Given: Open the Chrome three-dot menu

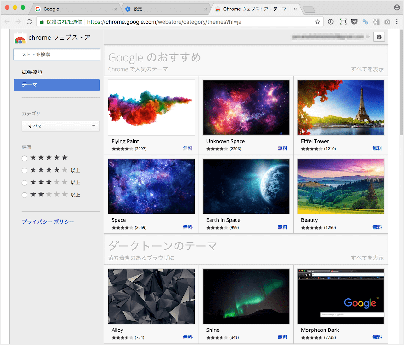Looking at the screenshot, I should (397, 22).
